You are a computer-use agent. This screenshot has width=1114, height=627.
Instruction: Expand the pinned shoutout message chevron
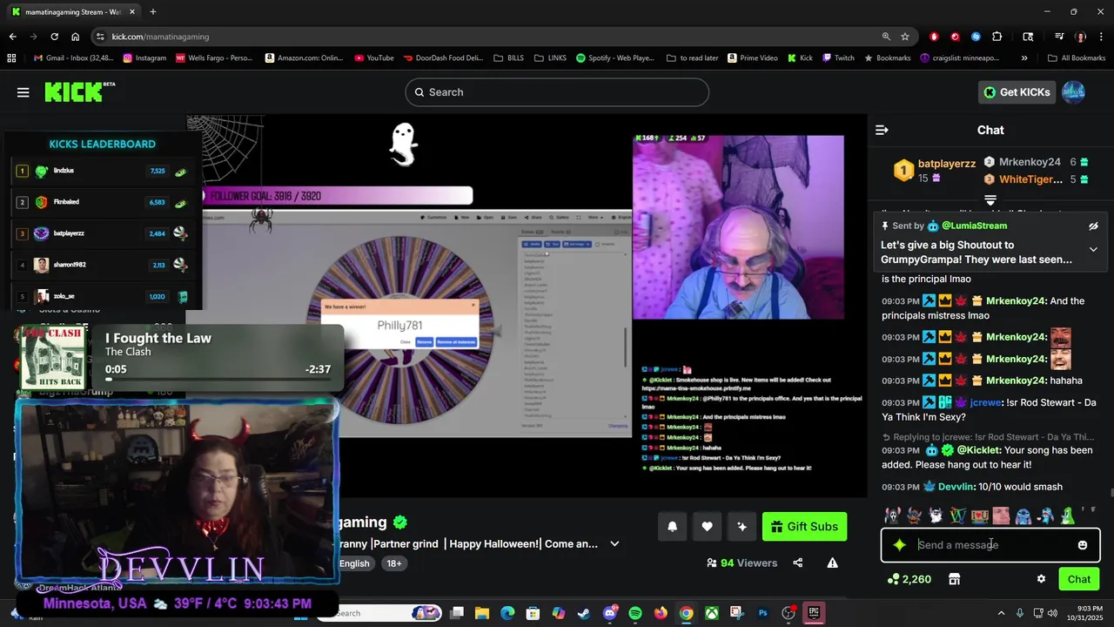tap(1093, 249)
